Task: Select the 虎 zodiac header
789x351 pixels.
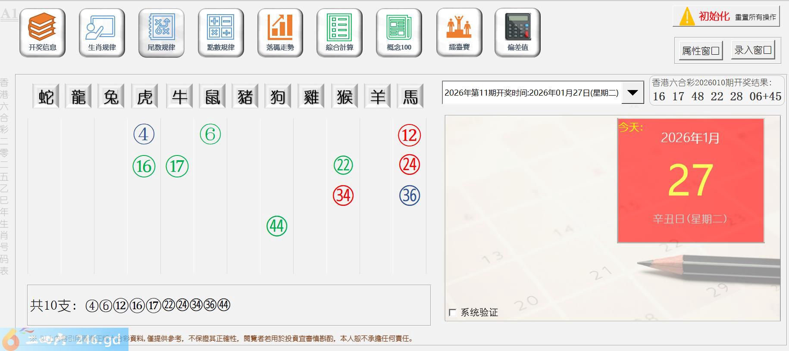Action: point(144,96)
